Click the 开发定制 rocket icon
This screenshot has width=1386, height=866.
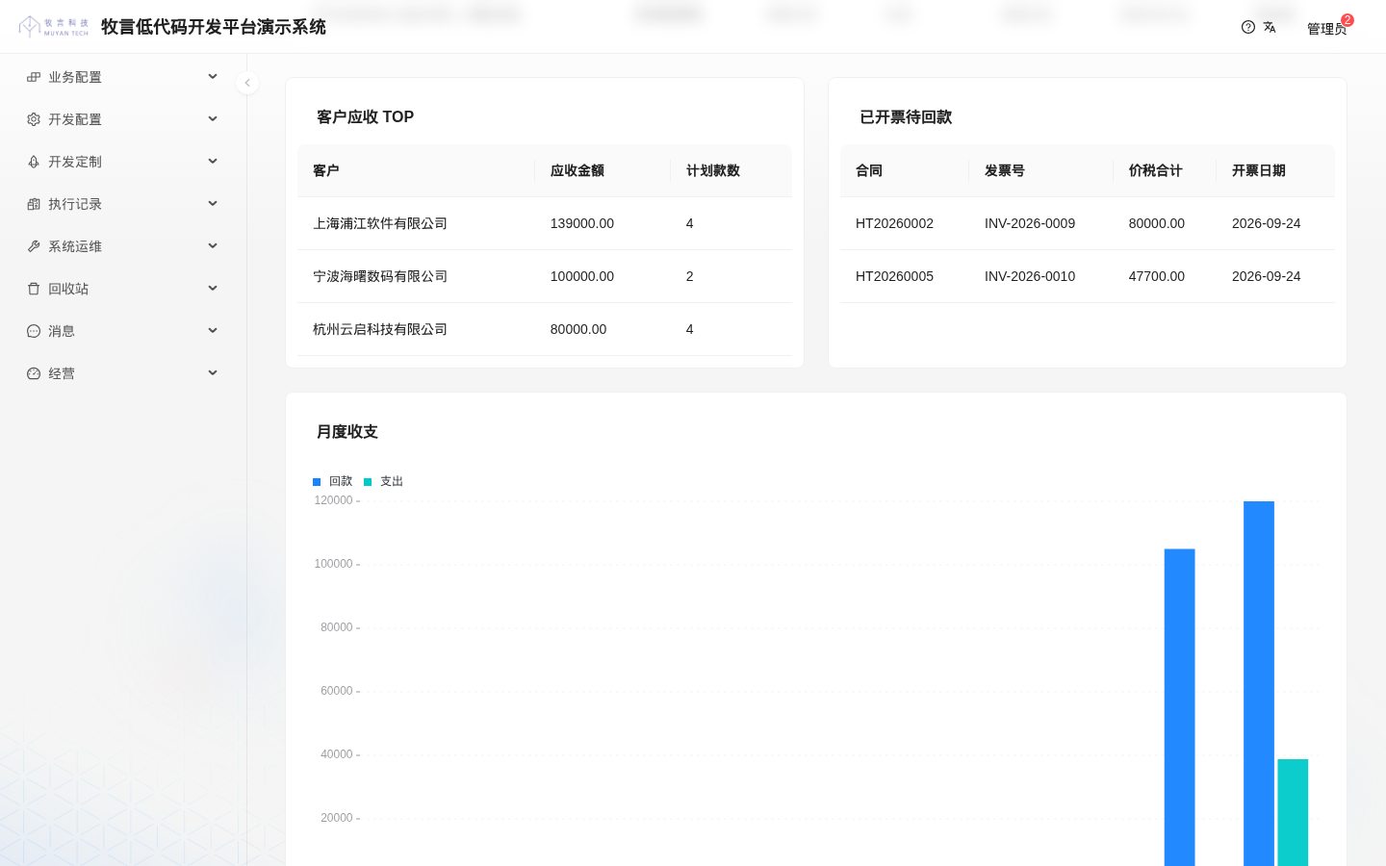(34, 162)
